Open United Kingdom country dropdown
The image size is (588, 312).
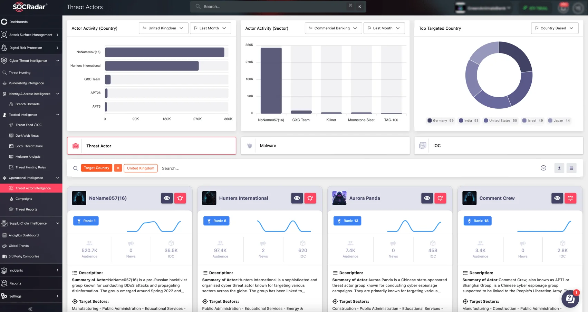click(164, 28)
